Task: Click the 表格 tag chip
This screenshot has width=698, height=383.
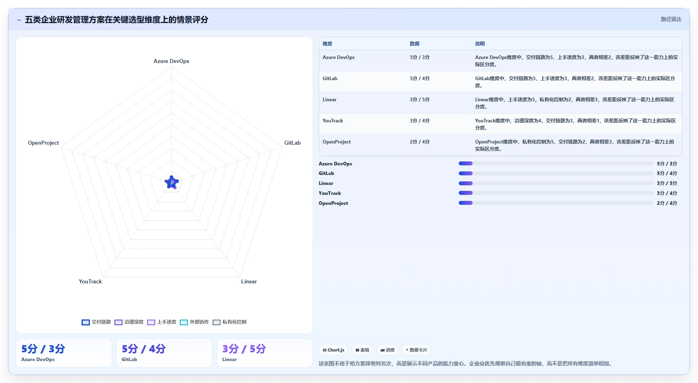Action: tap(362, 350)
